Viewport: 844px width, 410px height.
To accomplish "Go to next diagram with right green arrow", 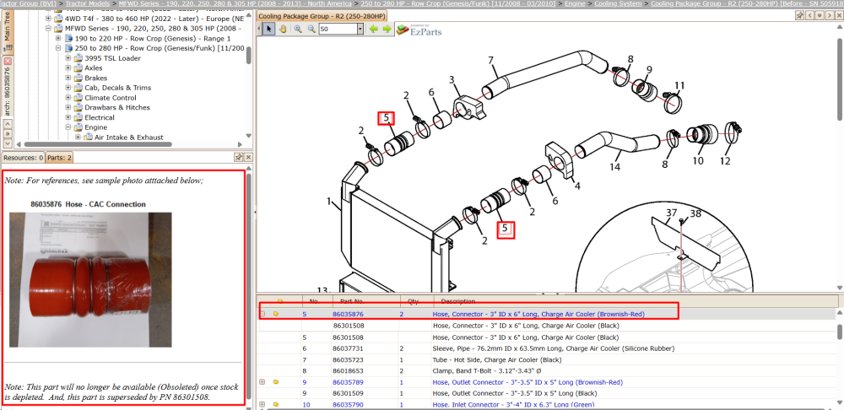I will point(387,29).
